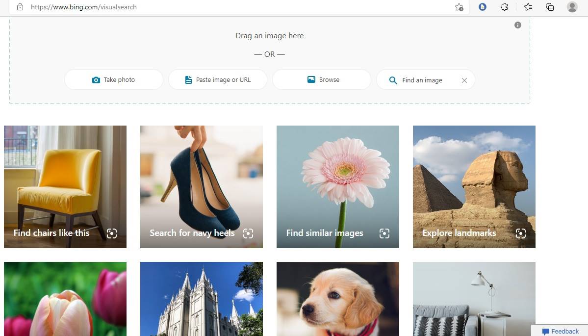Open browser Extensions puzzle piece icon

(x=504, y=7)
